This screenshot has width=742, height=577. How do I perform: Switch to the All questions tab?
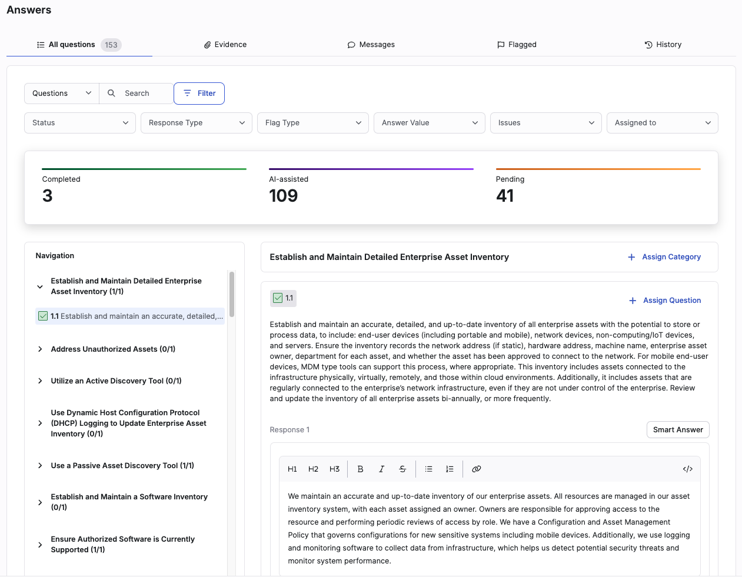(79, 45)
